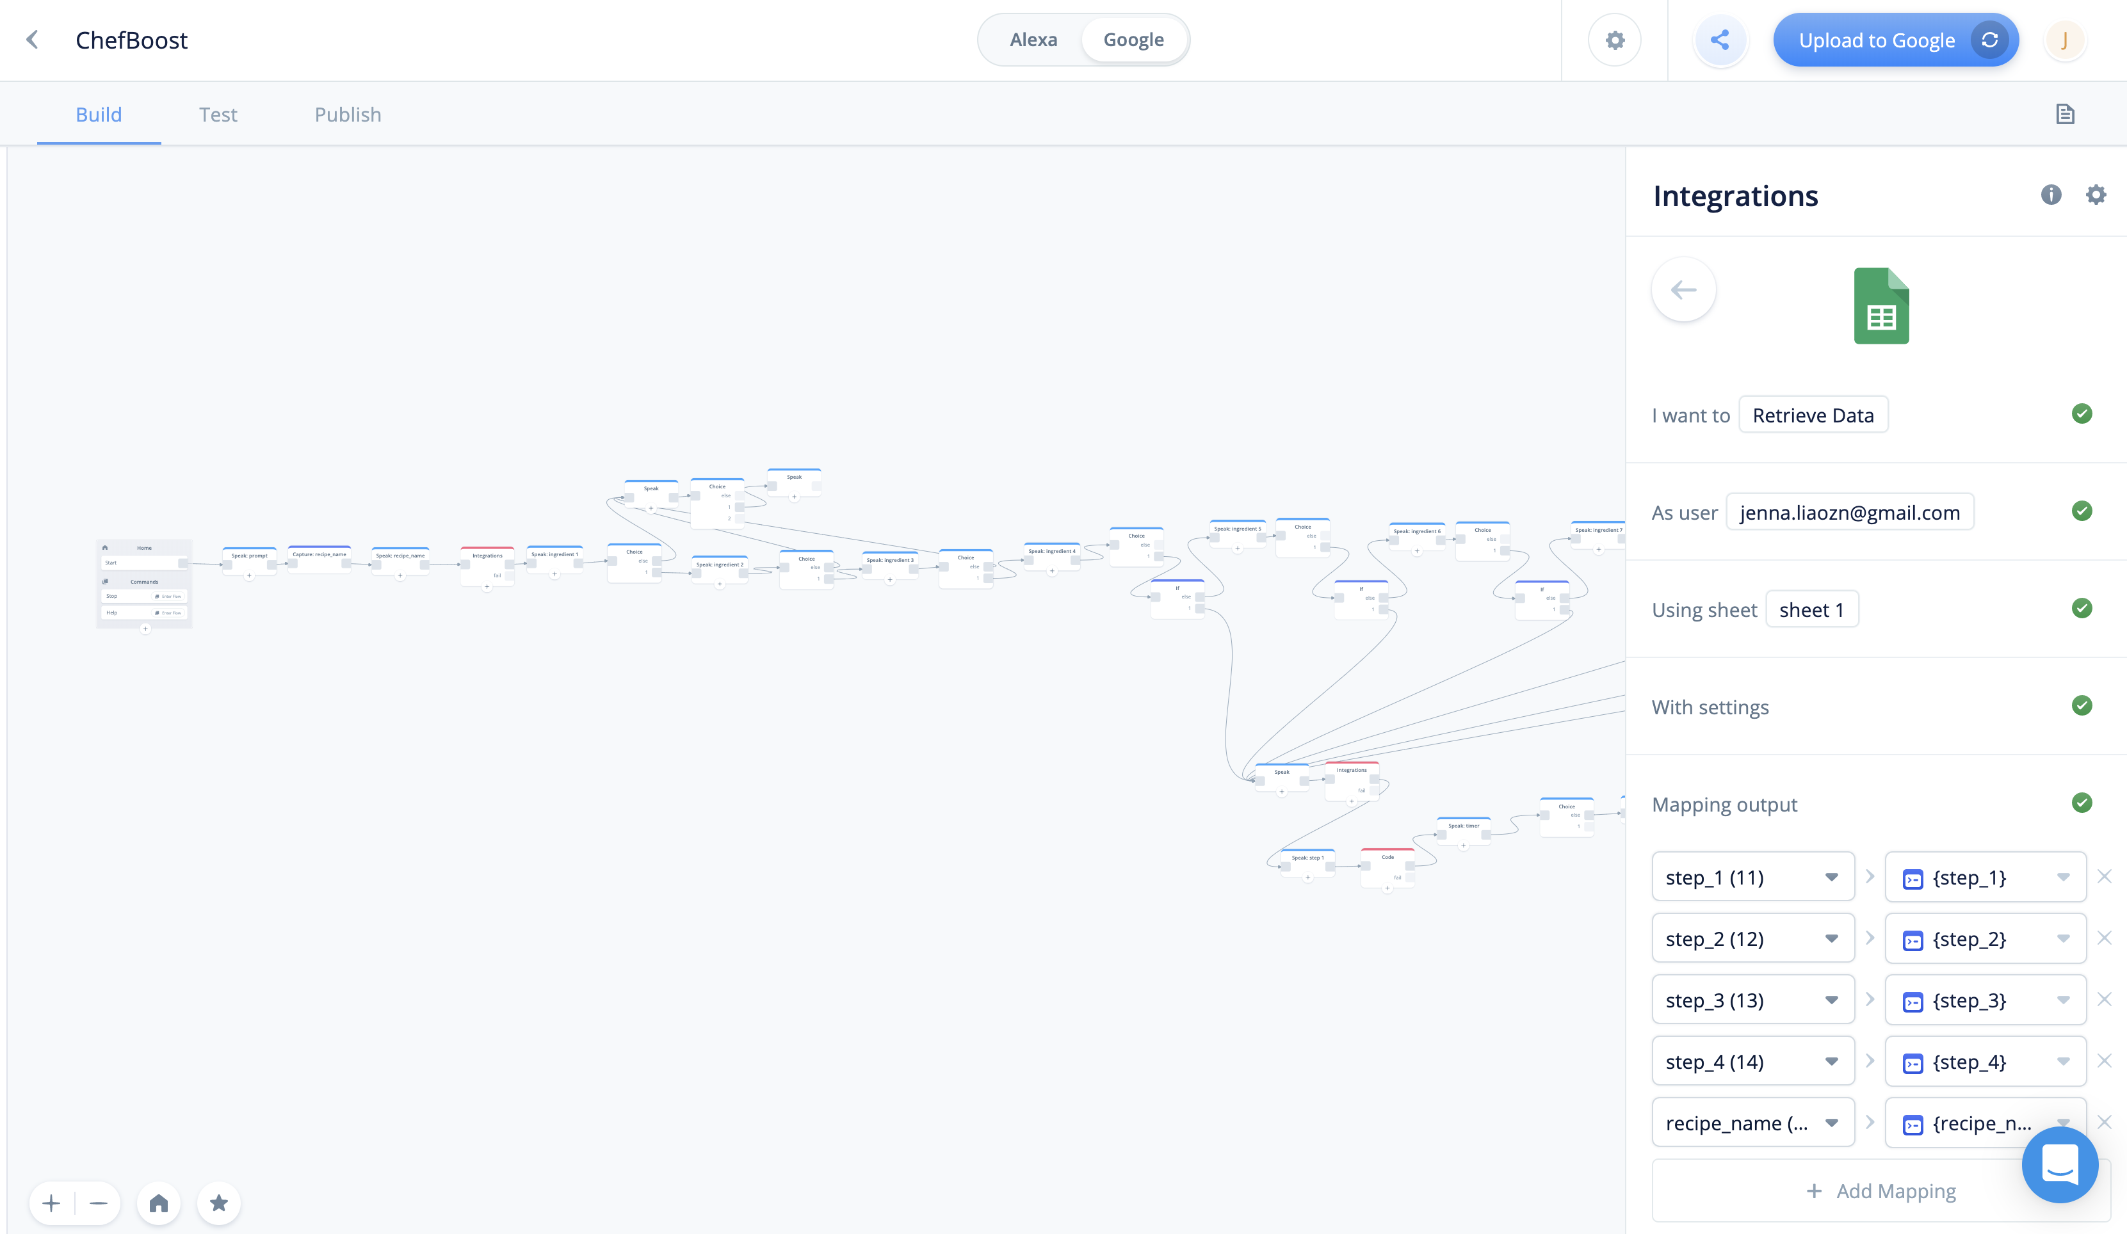Image resolution: width=2127 pixels, height=1234 pixels.
Task: Open the Publish tab
Action: coord(348,114)
